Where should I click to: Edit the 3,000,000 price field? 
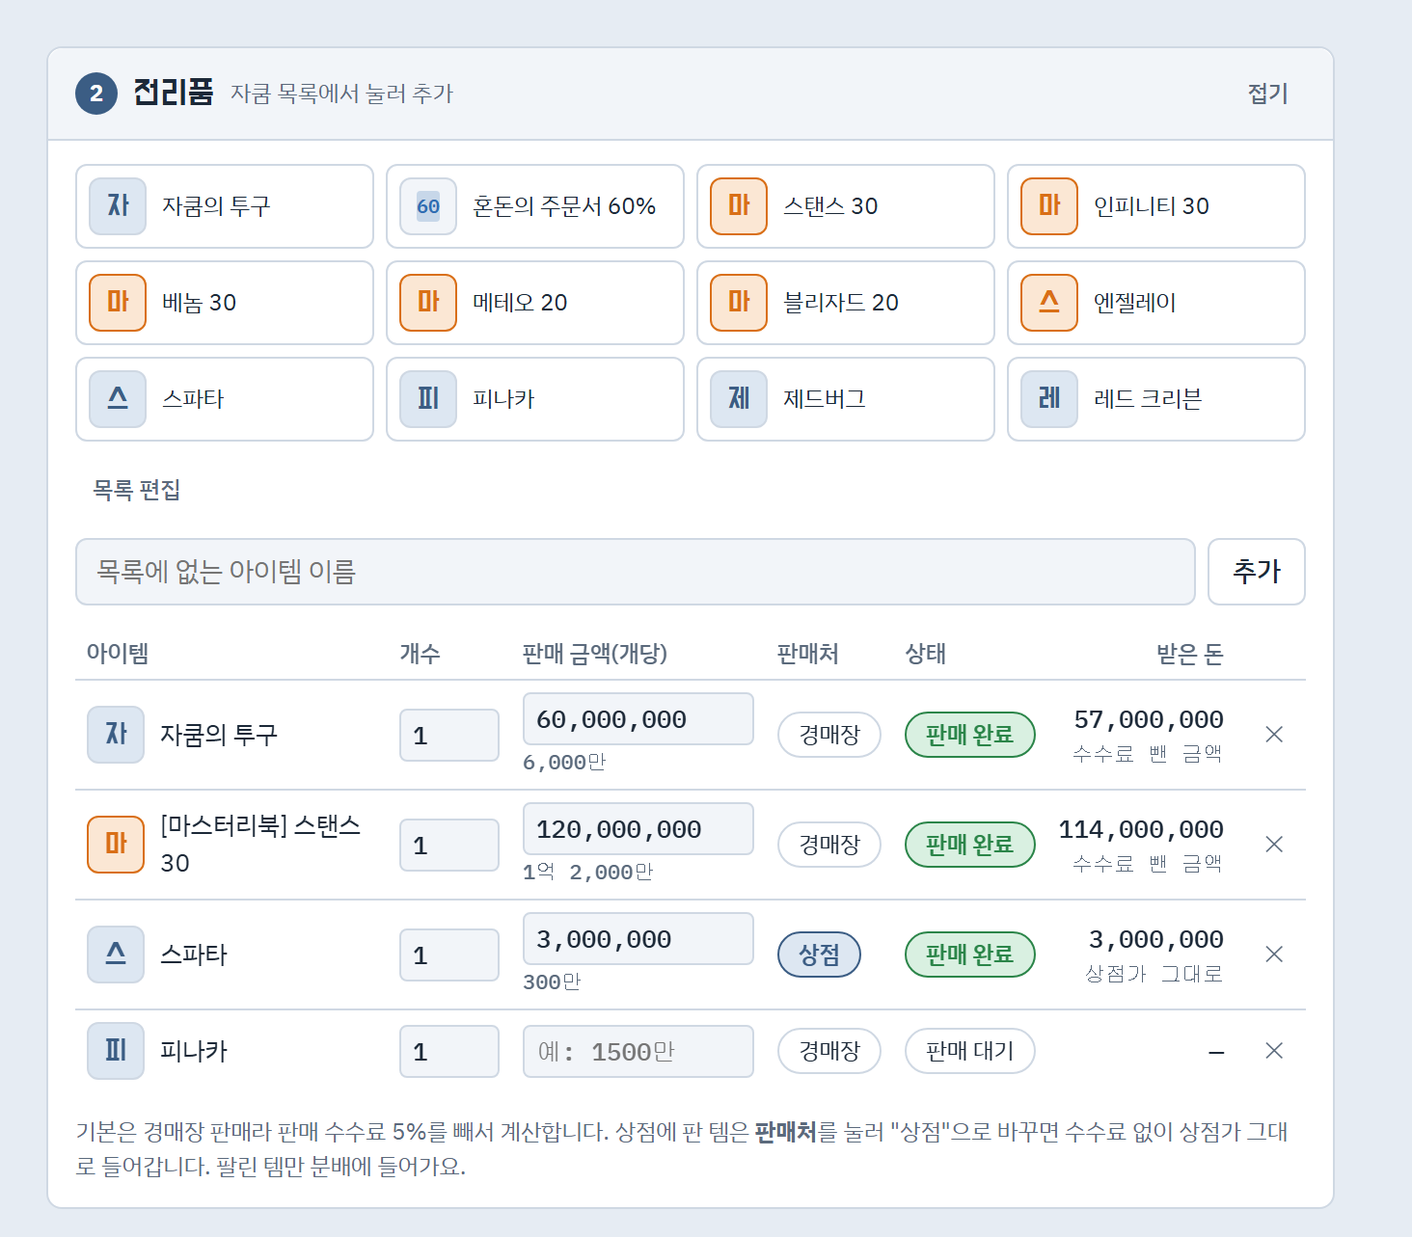click(x=638, y=939)
